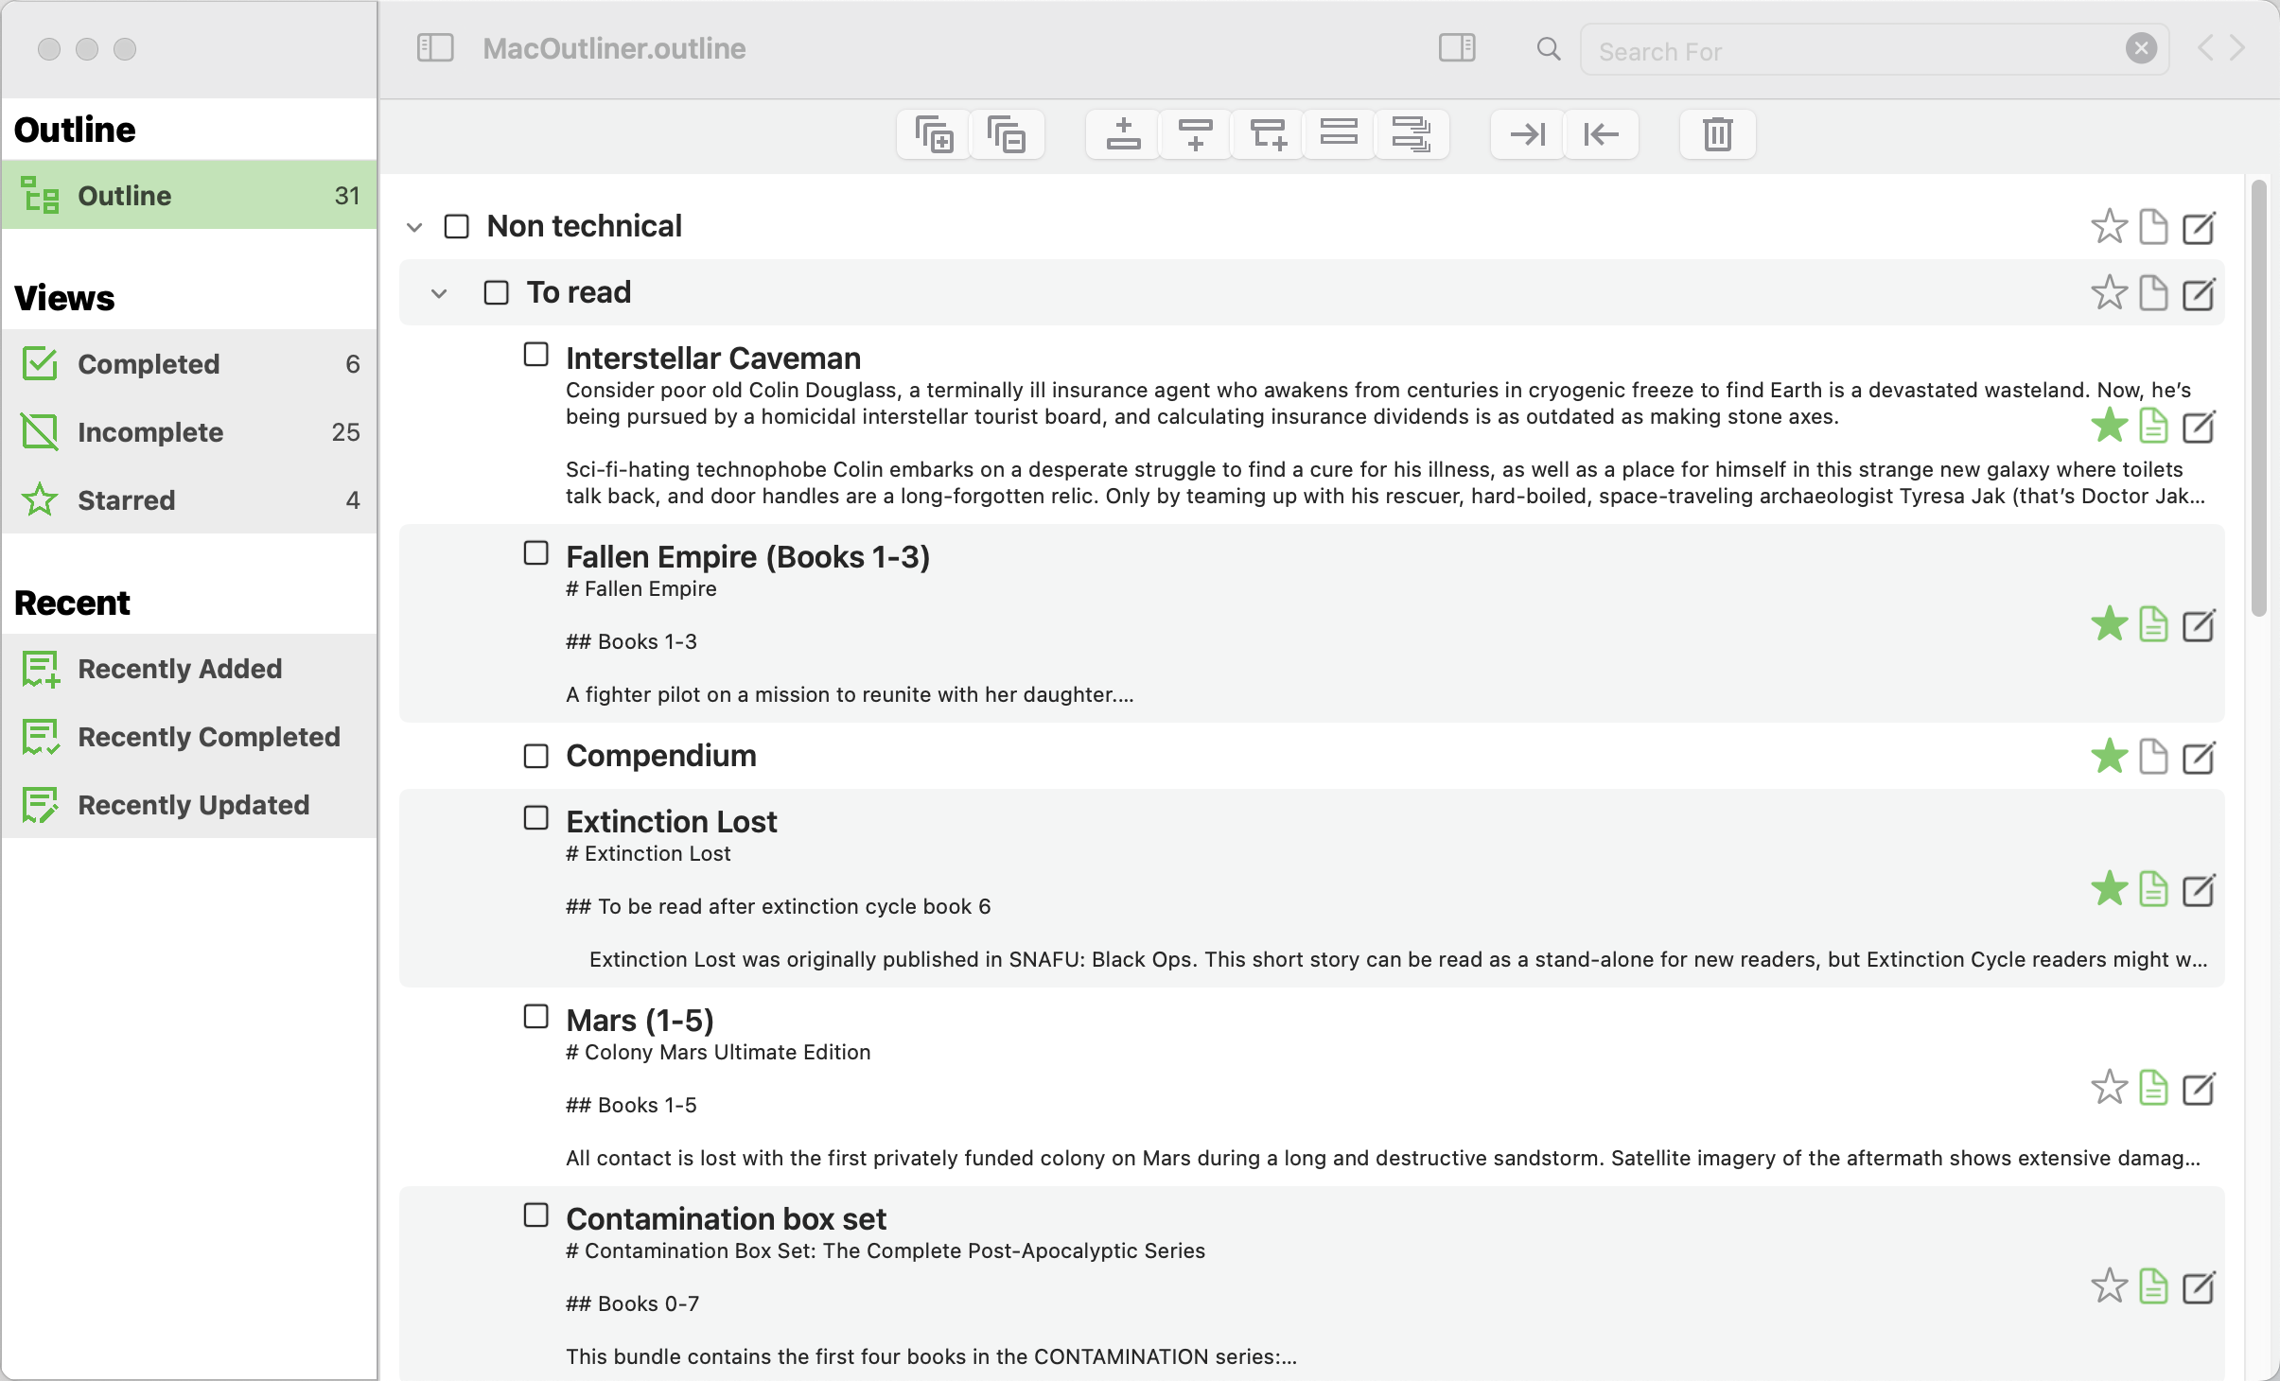Screen dimensions: 2280x1381
Task: Click the expand all items toolbar icon
Action: click(934, 134)
